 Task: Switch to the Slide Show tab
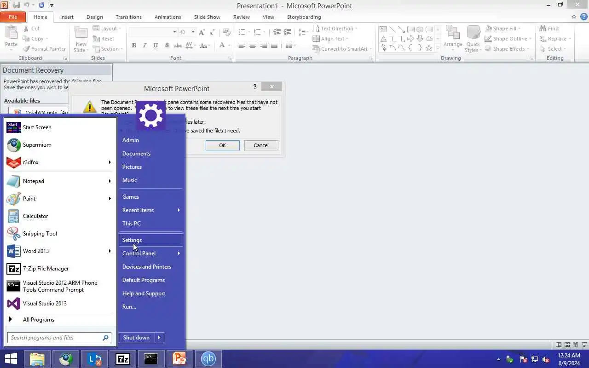[207, 17]
